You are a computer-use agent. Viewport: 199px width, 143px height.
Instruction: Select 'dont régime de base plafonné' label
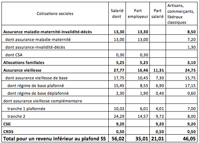(36, 86)
